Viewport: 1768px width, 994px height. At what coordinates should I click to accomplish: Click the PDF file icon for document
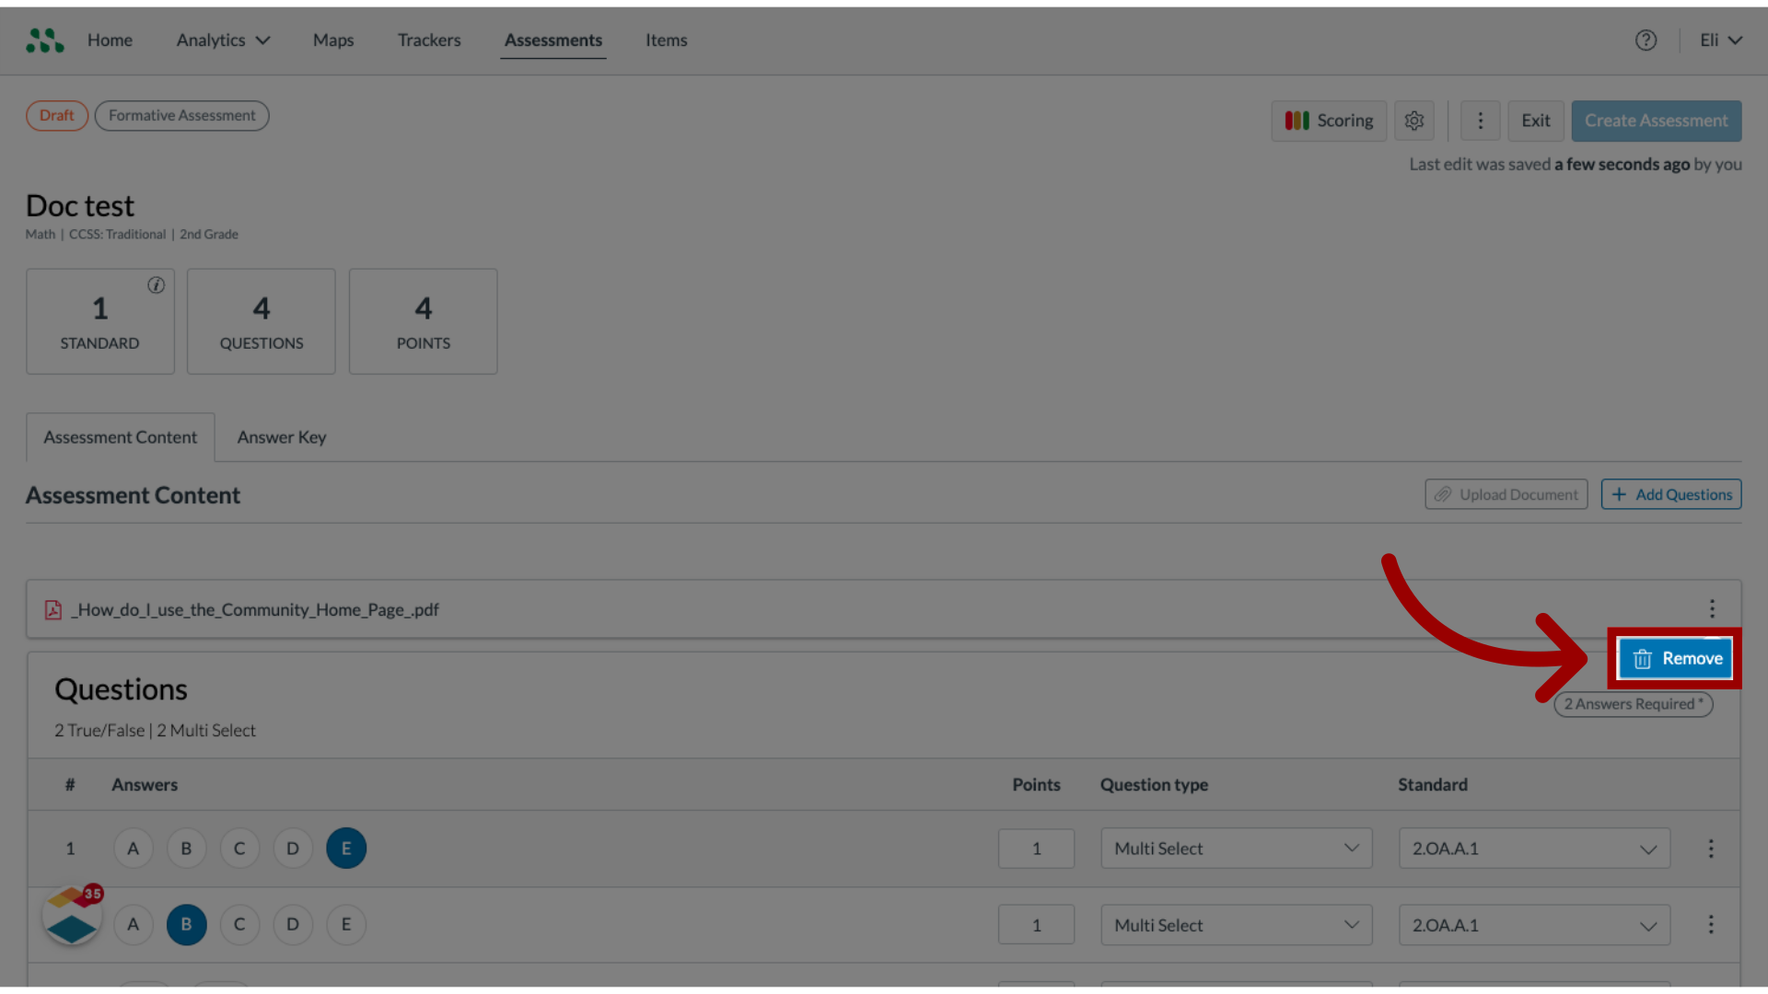pos(52,609)
